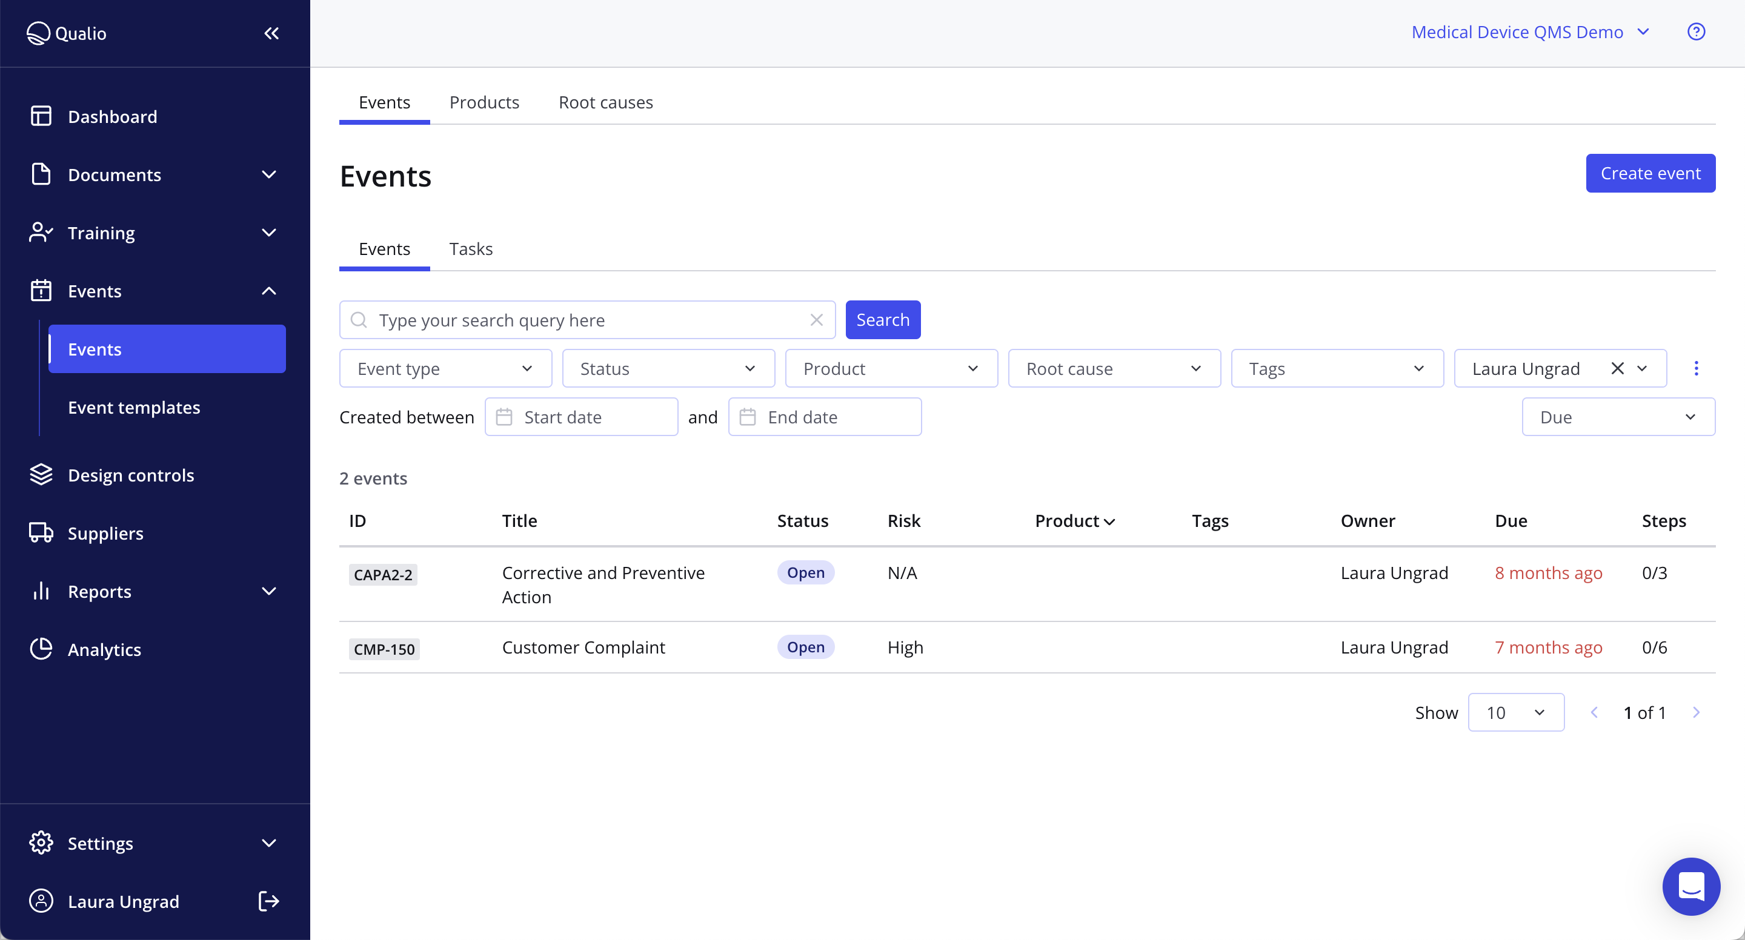Click the Create event button
Image resolution: width=1745 pixels, height=940 pixels.
tap(1650, 173)
